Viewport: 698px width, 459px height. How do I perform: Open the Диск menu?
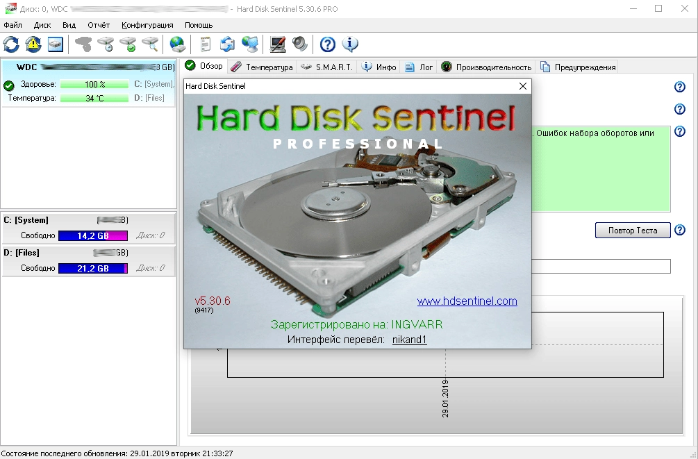click(x=42, y=25)
